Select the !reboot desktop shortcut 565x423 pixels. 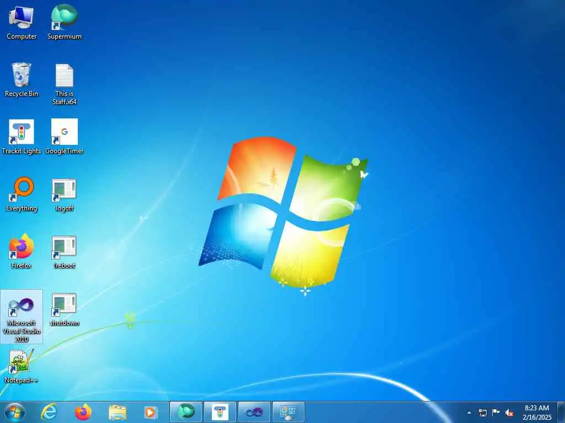point(65,251)
